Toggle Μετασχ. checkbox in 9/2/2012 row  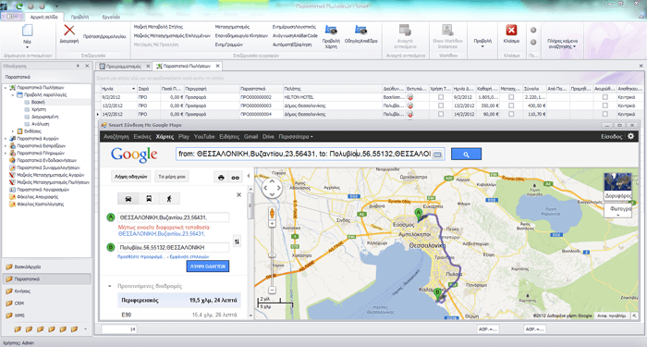click(511, 97)
